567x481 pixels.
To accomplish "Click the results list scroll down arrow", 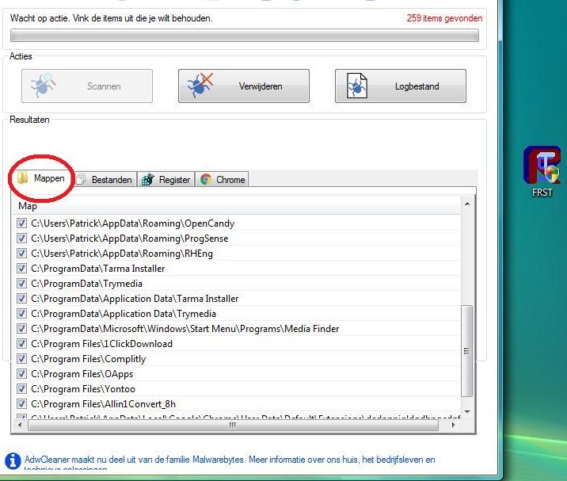I will [467, 411].
